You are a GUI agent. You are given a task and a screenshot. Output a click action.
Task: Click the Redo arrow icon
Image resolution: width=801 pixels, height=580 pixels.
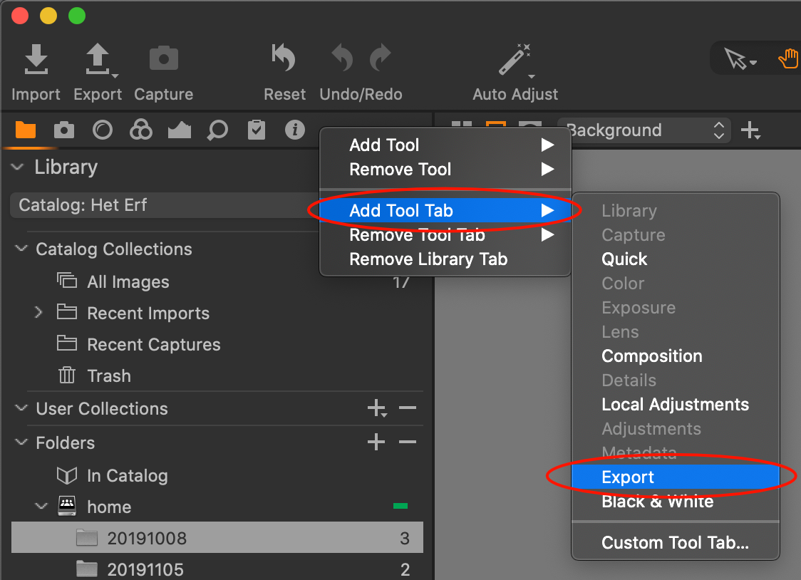pos(379,57)
